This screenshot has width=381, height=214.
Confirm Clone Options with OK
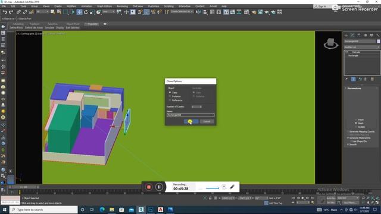click(191, 121)
